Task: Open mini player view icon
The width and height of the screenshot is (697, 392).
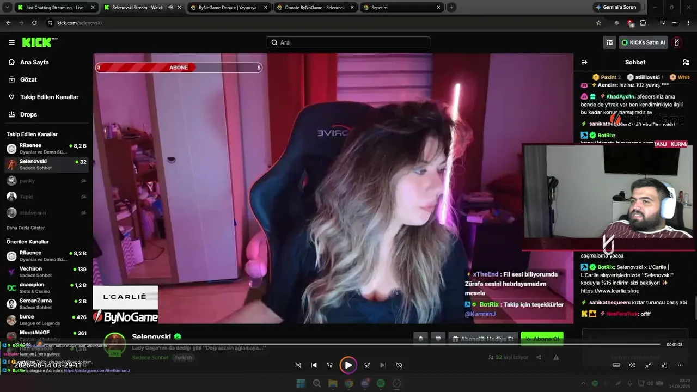Action: pyautogui.click(x=664, y=365)
